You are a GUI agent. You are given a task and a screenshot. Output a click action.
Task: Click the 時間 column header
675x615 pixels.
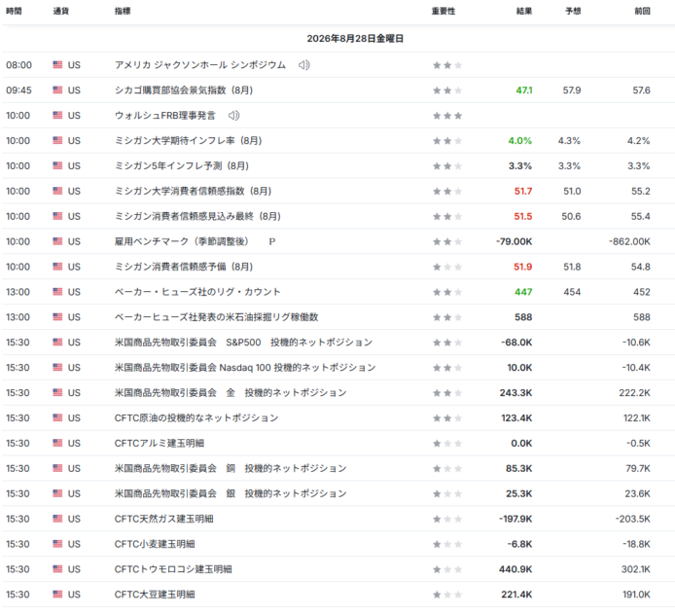point(14,12)
